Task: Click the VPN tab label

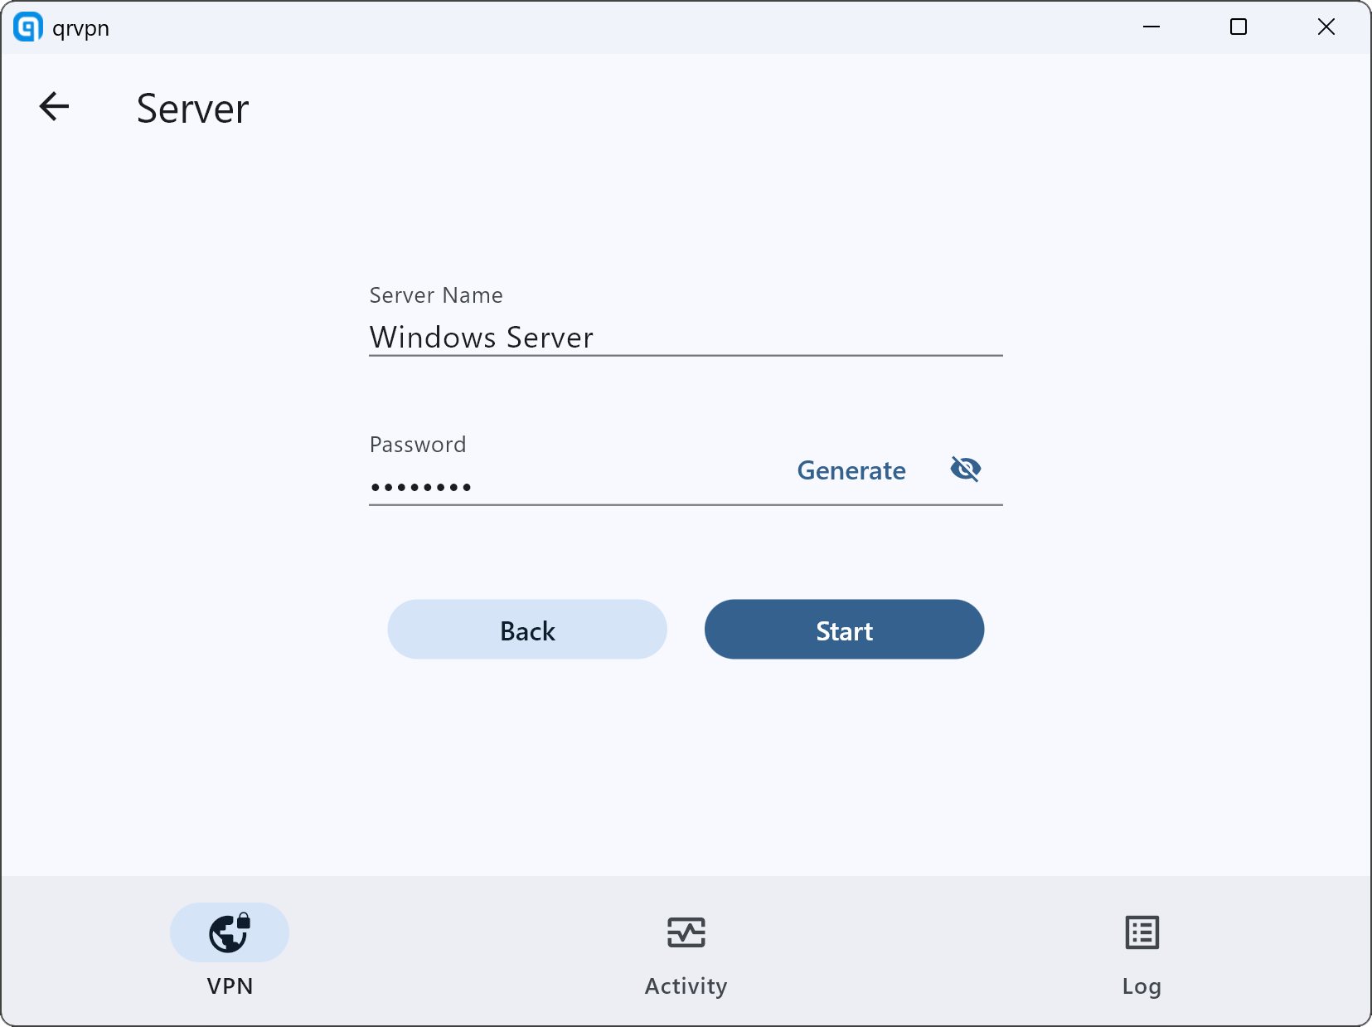Action: click(x=230, y=986)
